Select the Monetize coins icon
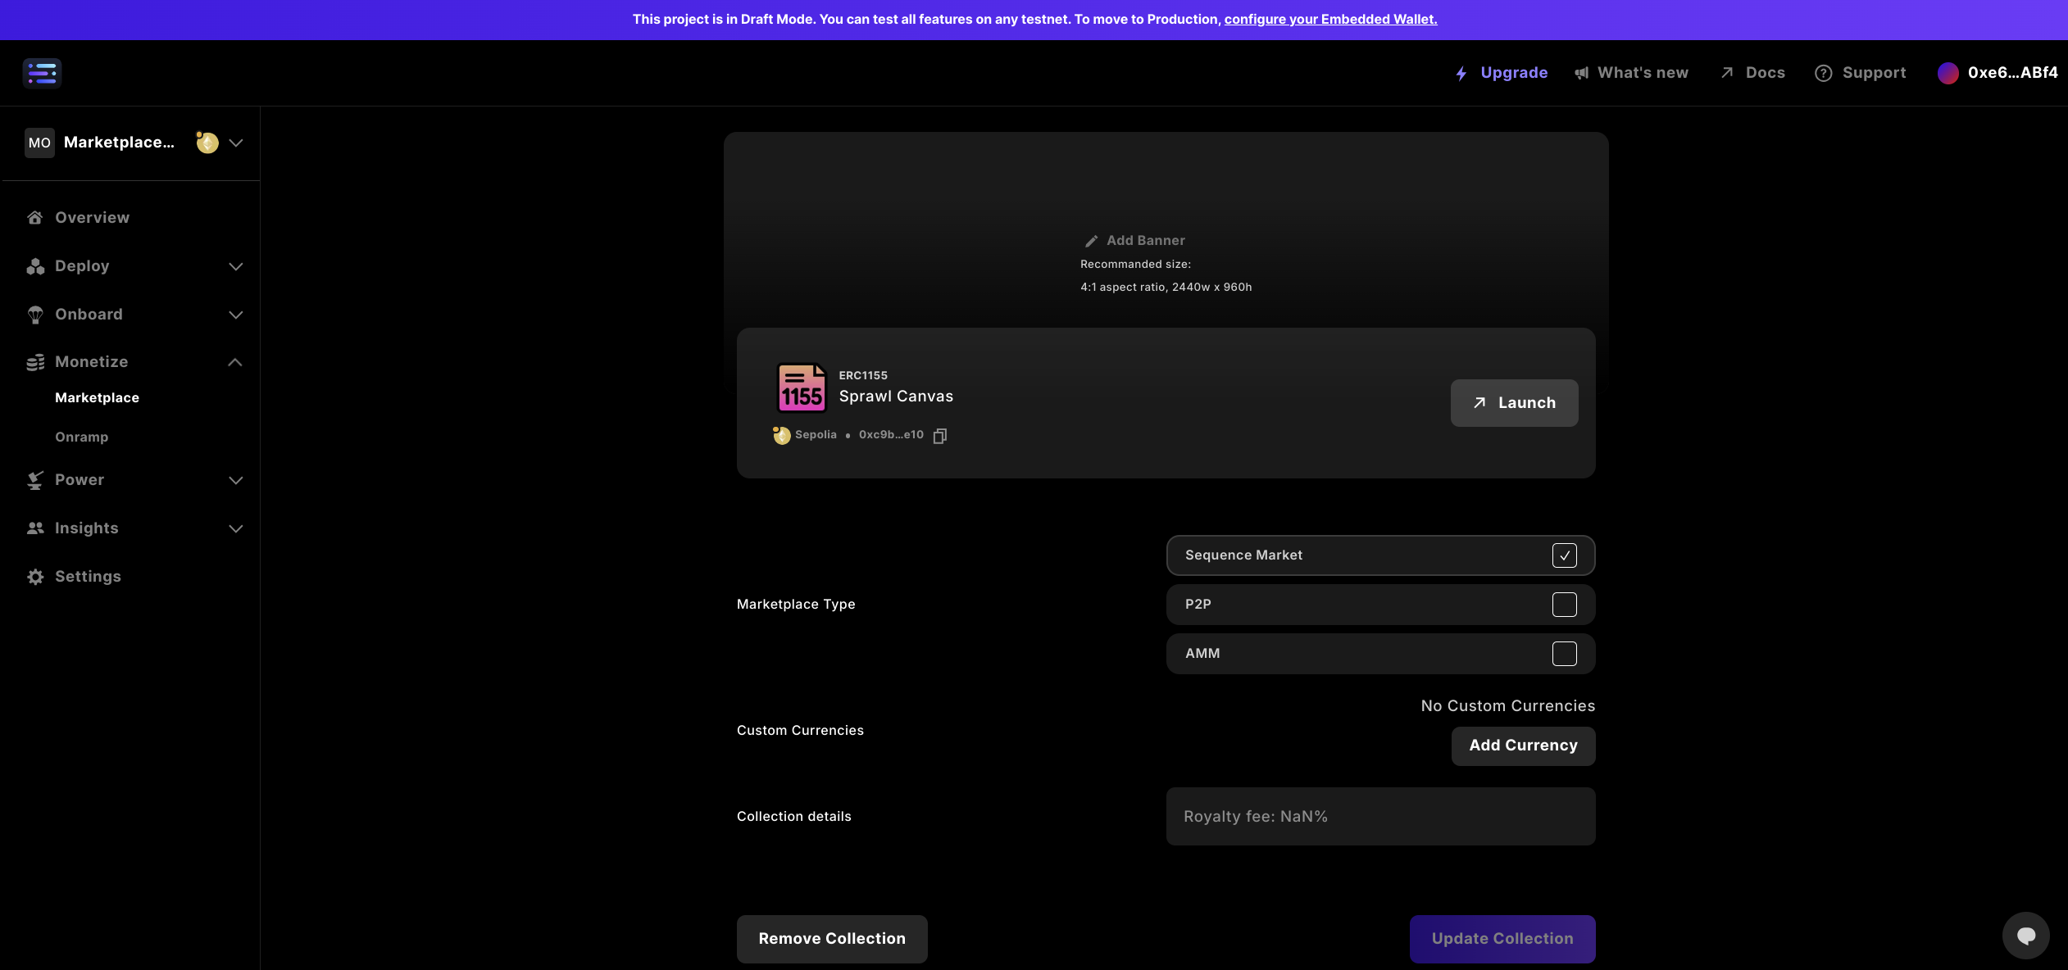This screenshot has height=970, width=2068. [35, 362]
